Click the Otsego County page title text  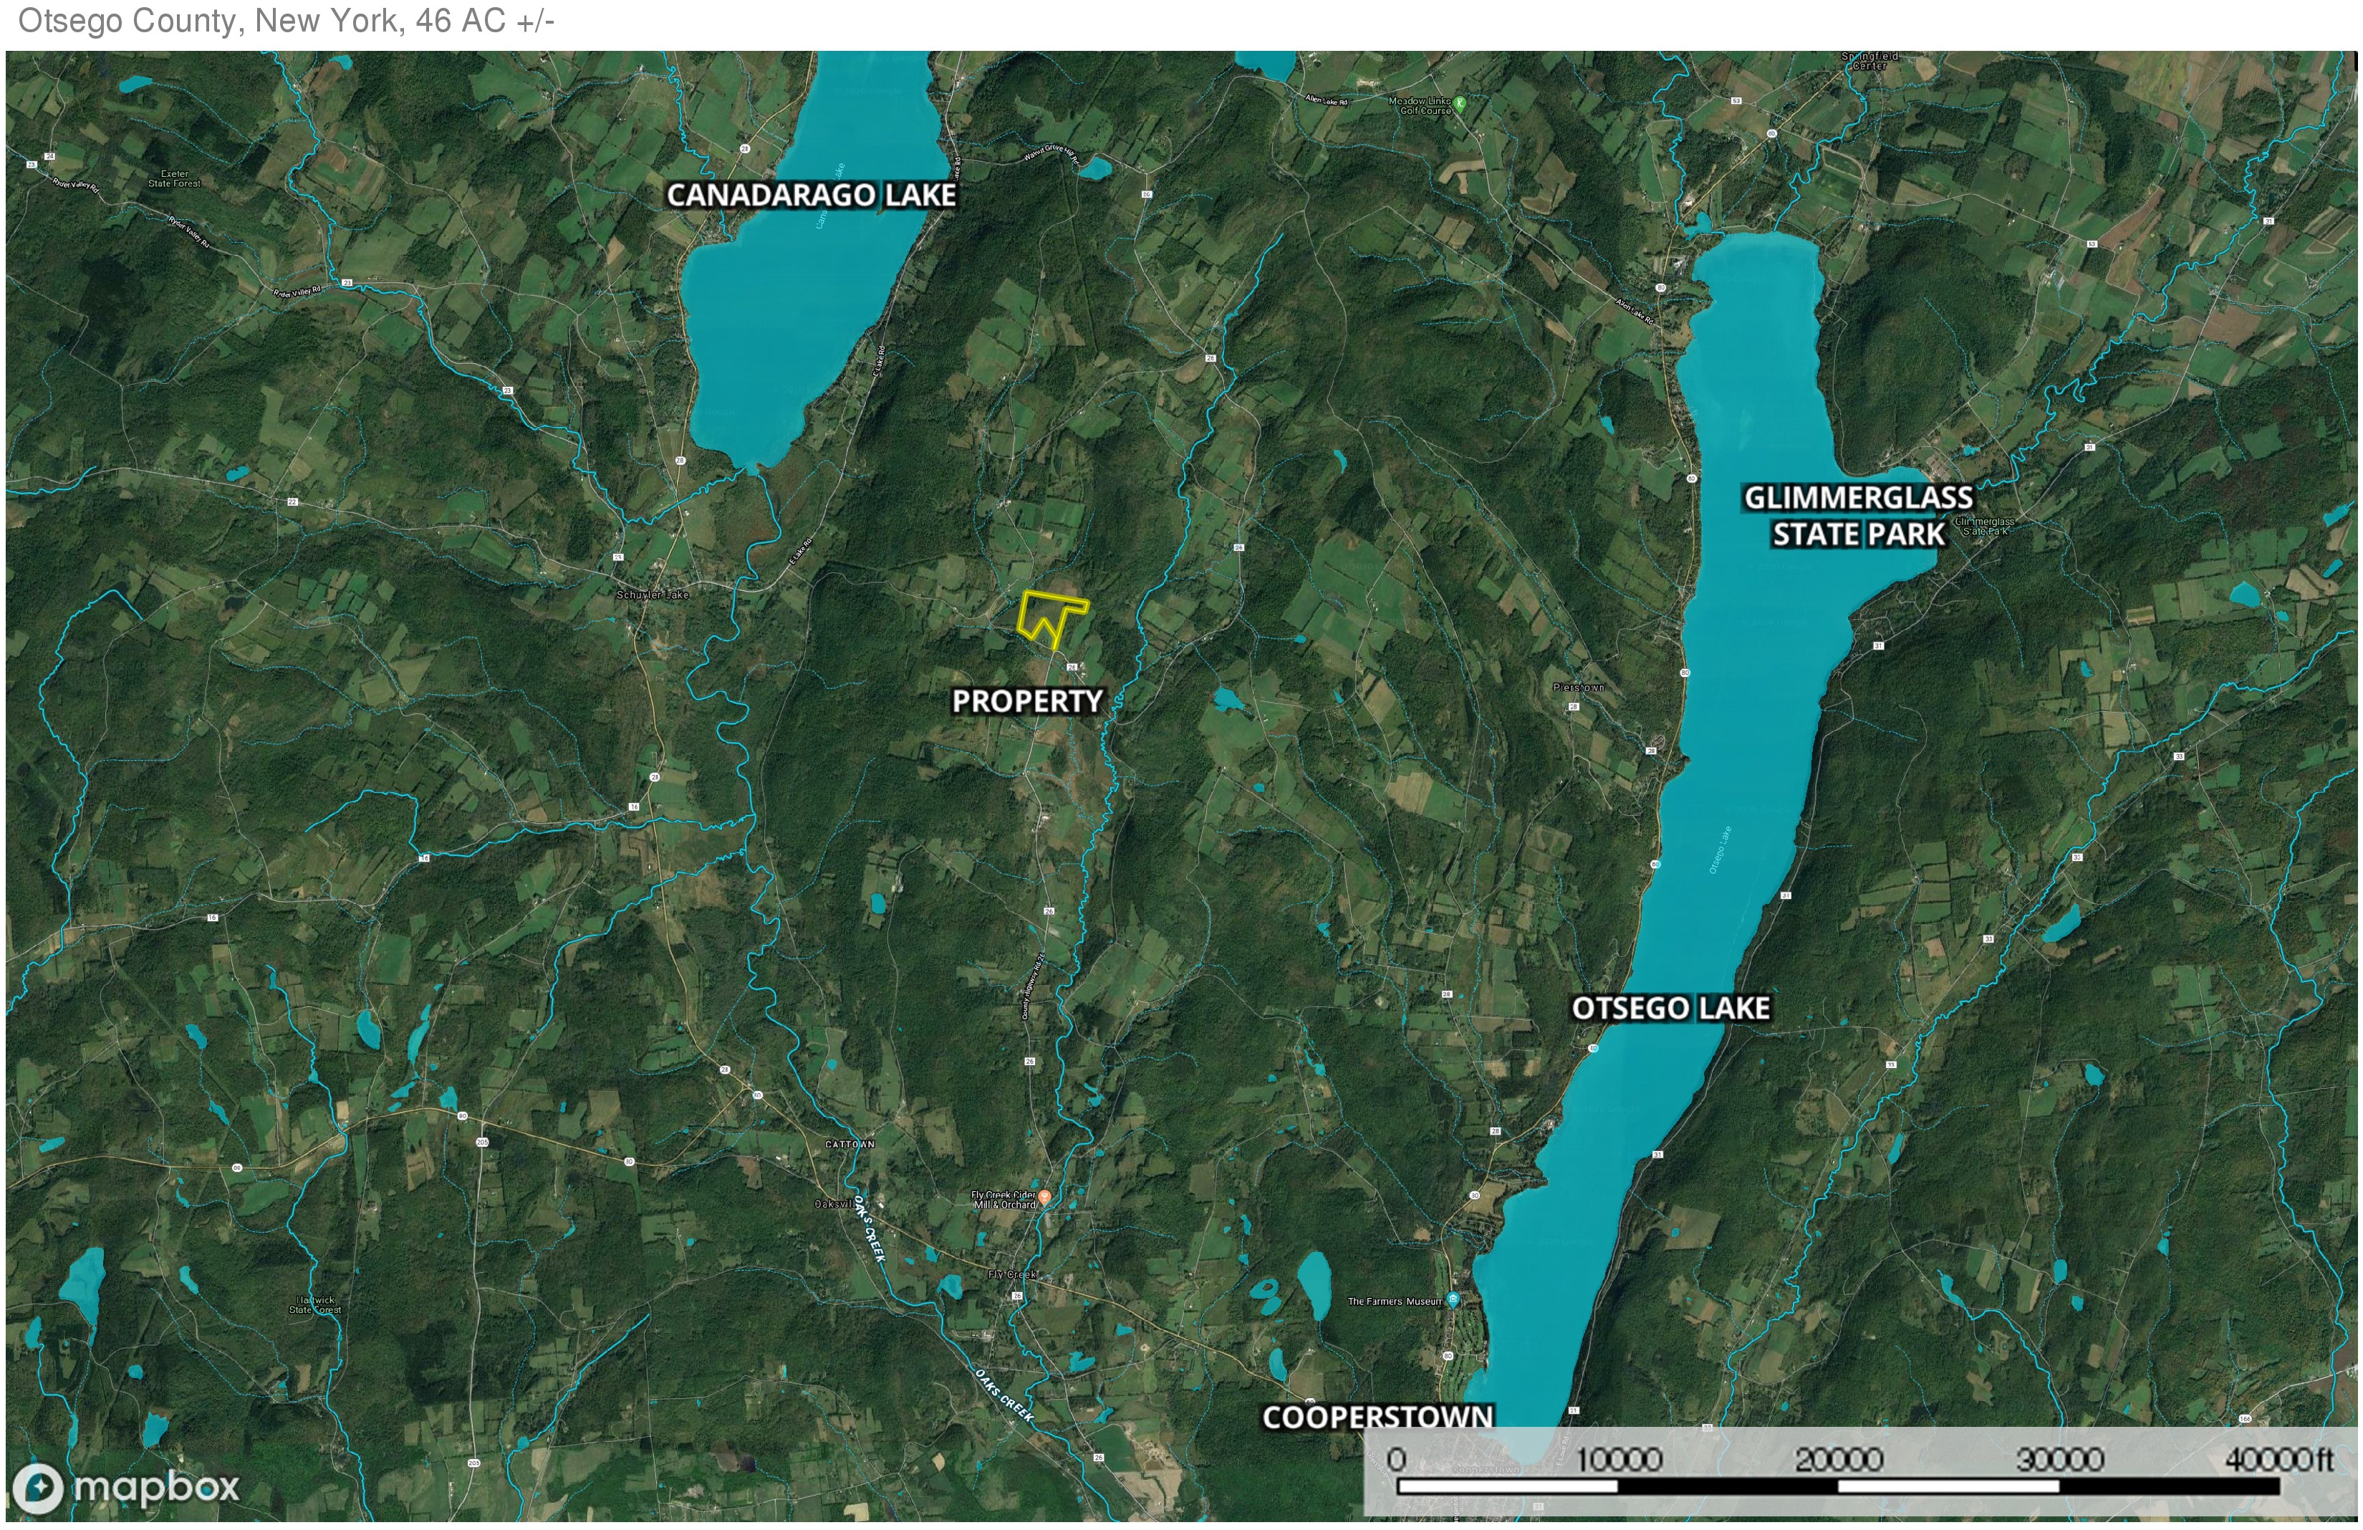pos(286,21)
